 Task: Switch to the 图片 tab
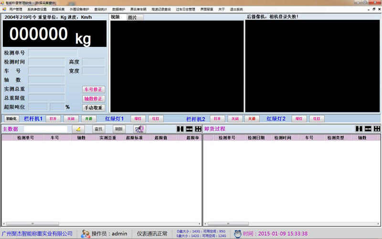(132, 17)
